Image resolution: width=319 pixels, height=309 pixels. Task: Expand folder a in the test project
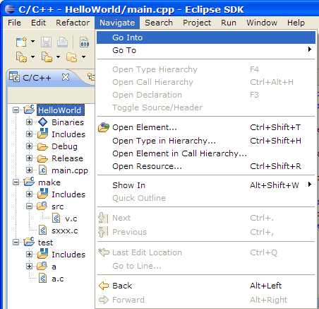tap(29, 267)
